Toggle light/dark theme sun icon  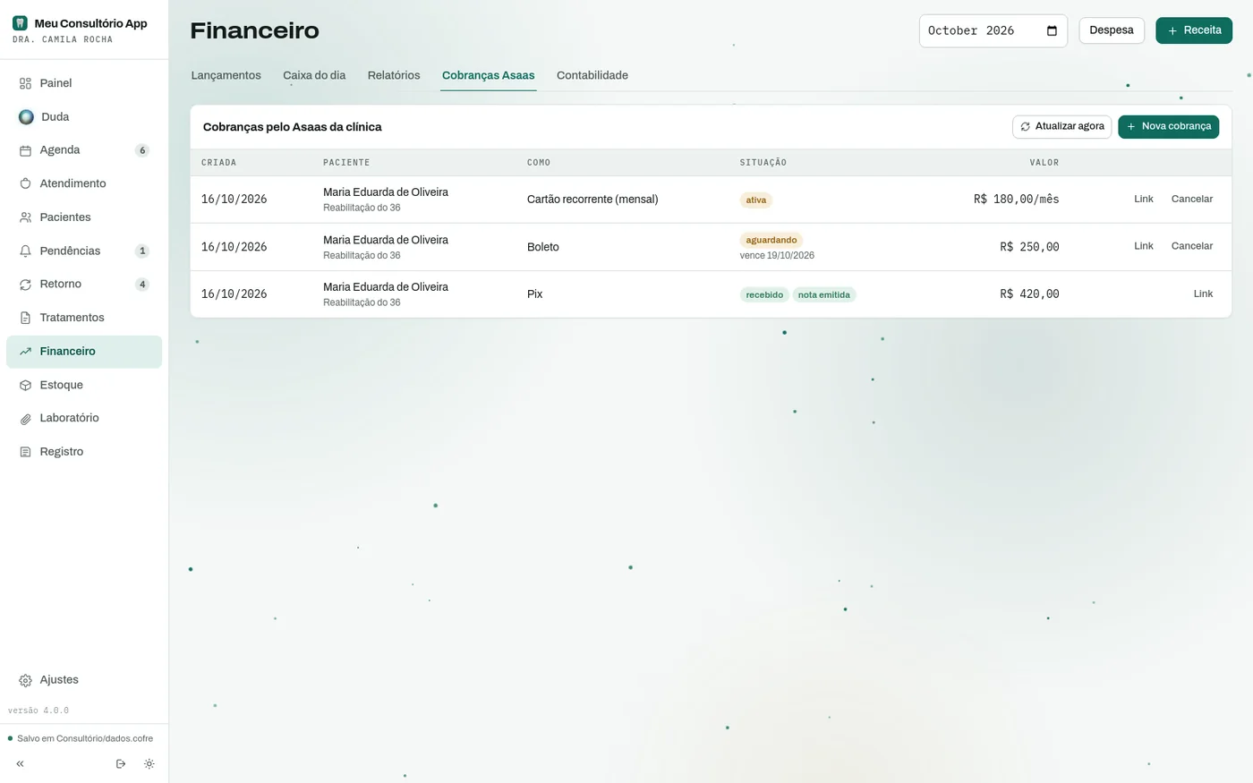[149, 764]
